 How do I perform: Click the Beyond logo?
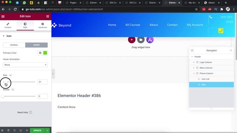point(61,25)
